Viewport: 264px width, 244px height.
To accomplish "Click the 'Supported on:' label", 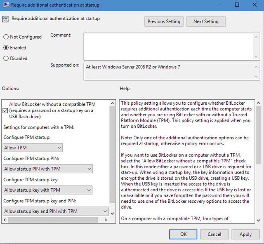I will 65,65.
